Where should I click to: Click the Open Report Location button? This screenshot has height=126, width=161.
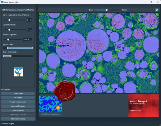(18, 115)
